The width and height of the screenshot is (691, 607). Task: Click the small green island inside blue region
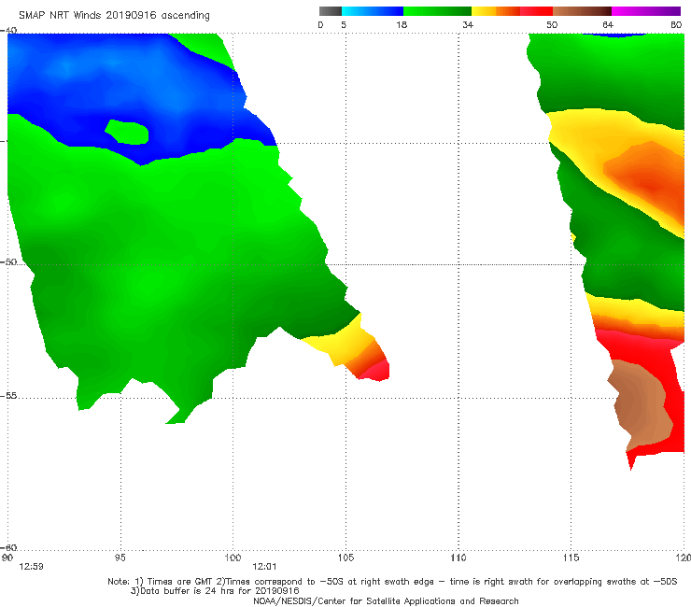(x=127, y=132)
